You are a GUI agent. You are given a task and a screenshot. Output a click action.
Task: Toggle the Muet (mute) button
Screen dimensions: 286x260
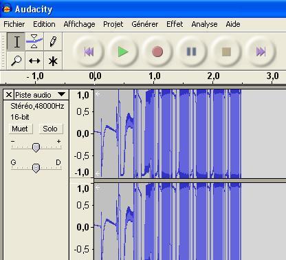click(x=21, y=129)
